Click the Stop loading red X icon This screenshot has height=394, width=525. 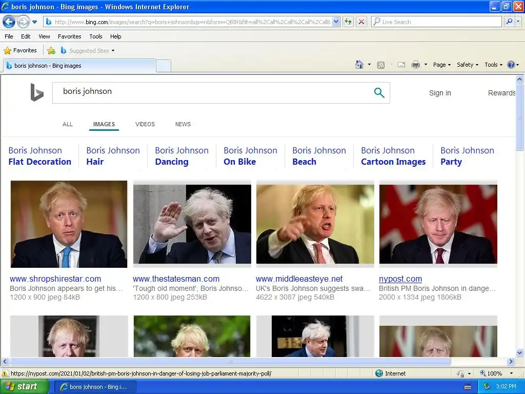tap(361, 22)
